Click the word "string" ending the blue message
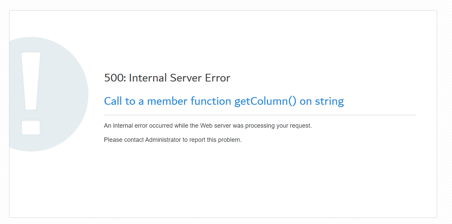 point(329,101)
